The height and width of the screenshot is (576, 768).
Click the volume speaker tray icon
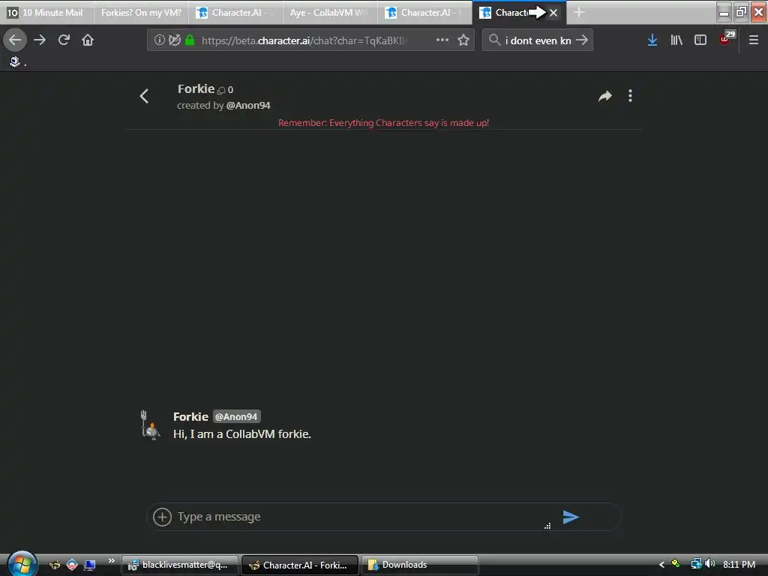(x=710, y=564)
